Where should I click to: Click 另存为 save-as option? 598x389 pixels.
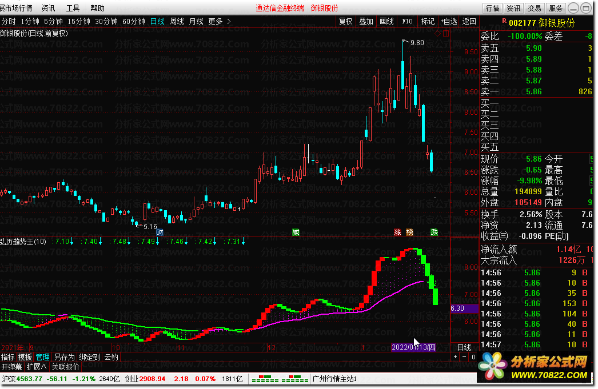65,358
